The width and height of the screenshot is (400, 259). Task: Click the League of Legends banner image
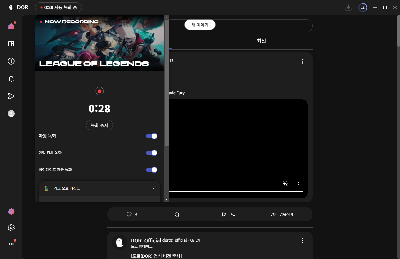tap(99, 43)
